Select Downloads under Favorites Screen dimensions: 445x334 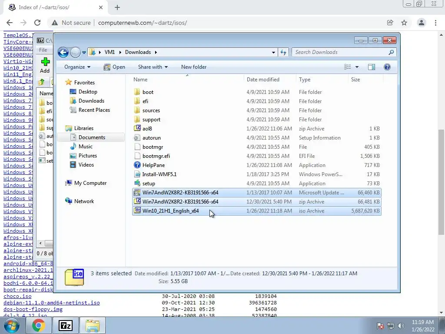(x=91, y=101)
